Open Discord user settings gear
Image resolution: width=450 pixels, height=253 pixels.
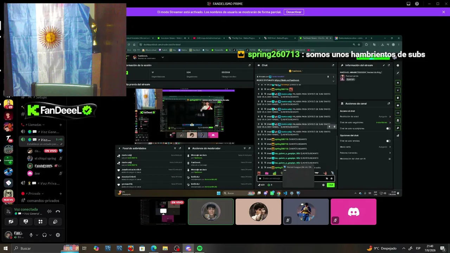58,235
